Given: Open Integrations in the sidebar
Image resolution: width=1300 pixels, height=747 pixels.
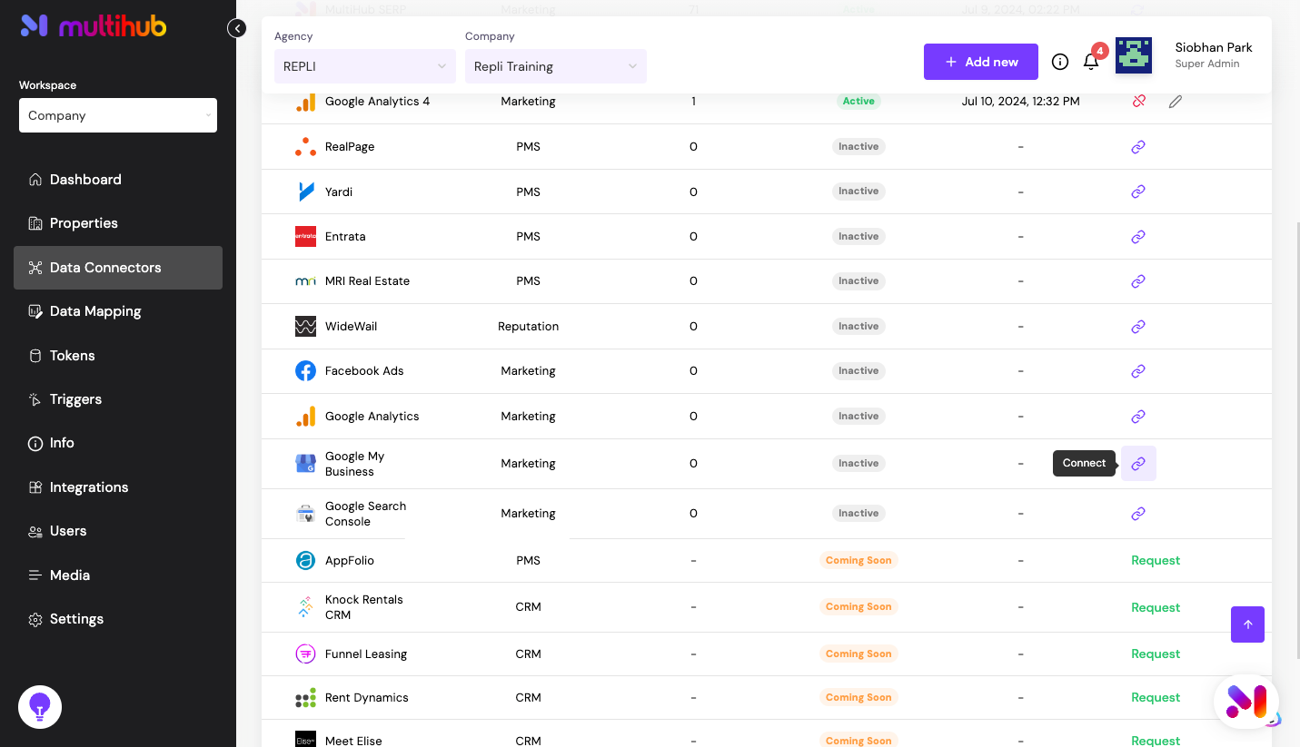Looking at the screenshot, I should (118, 487).
